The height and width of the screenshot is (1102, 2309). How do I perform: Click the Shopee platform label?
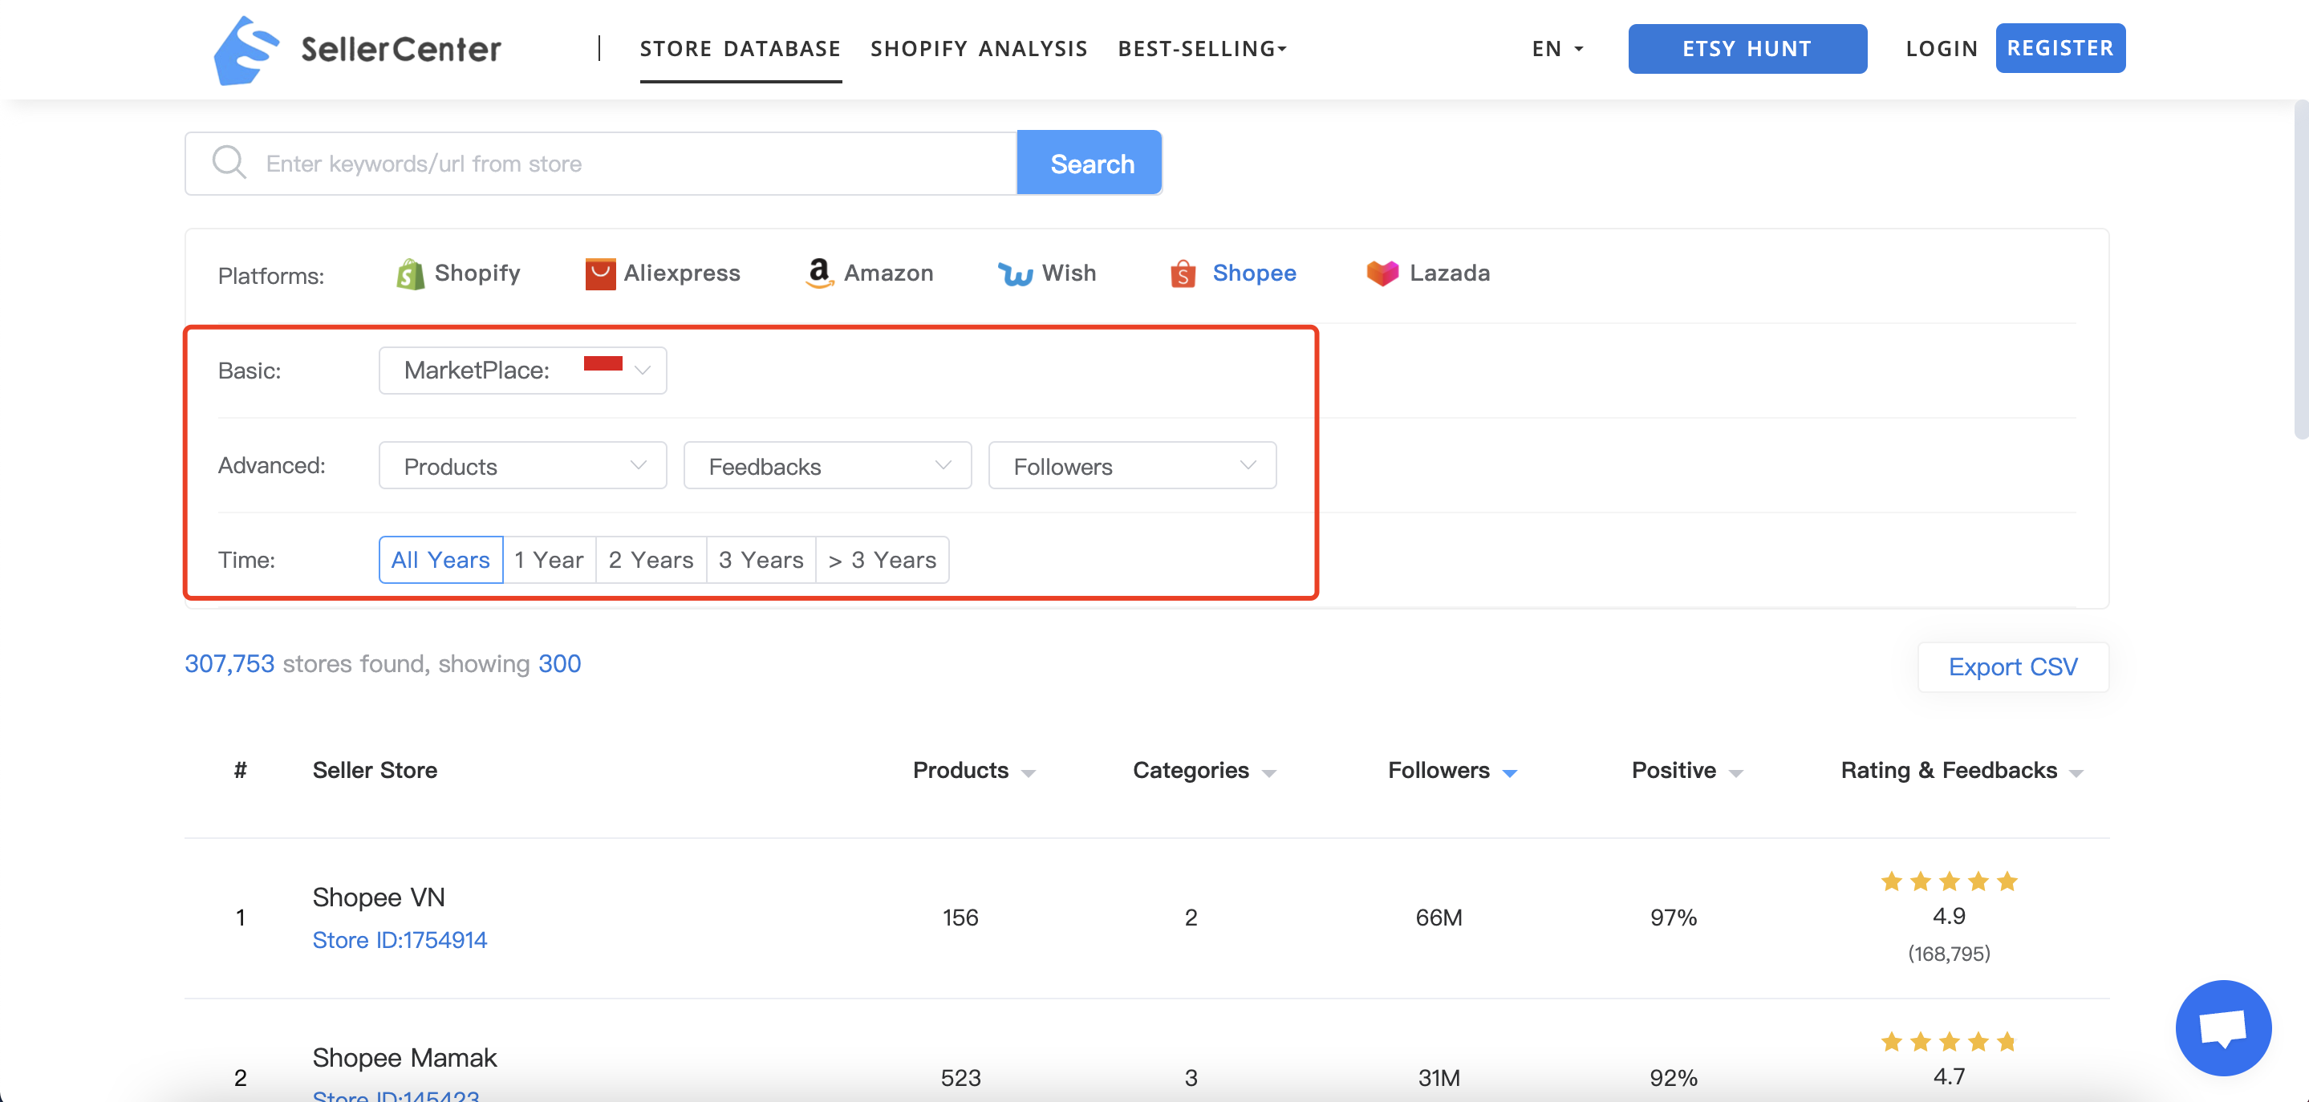pos(1254,273)
